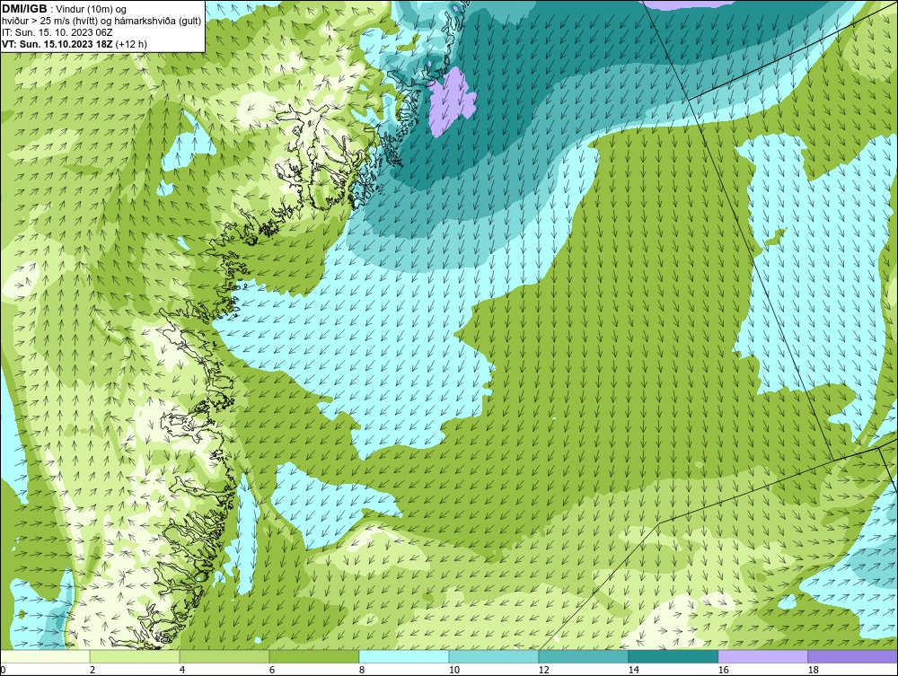Click the lavender wind-maximum patch near the coast
Screen dimensions: 898x676
click(452, 101)
